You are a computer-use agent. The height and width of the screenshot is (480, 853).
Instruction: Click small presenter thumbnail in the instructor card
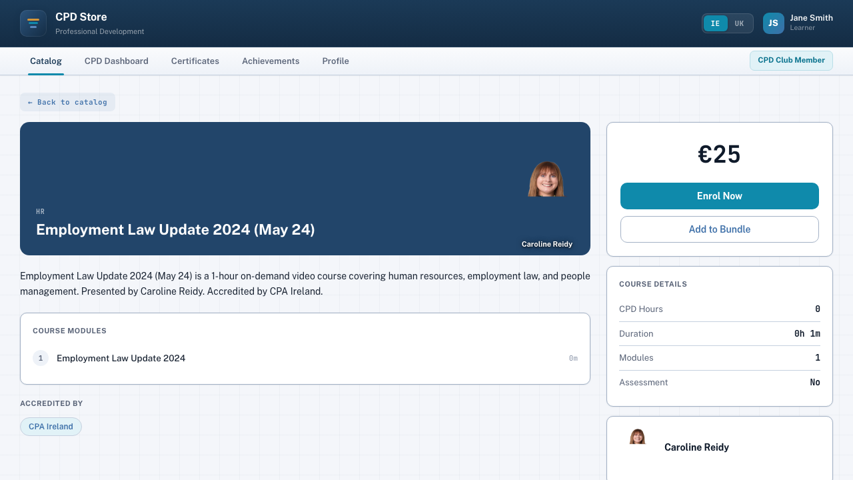(638, 437)
